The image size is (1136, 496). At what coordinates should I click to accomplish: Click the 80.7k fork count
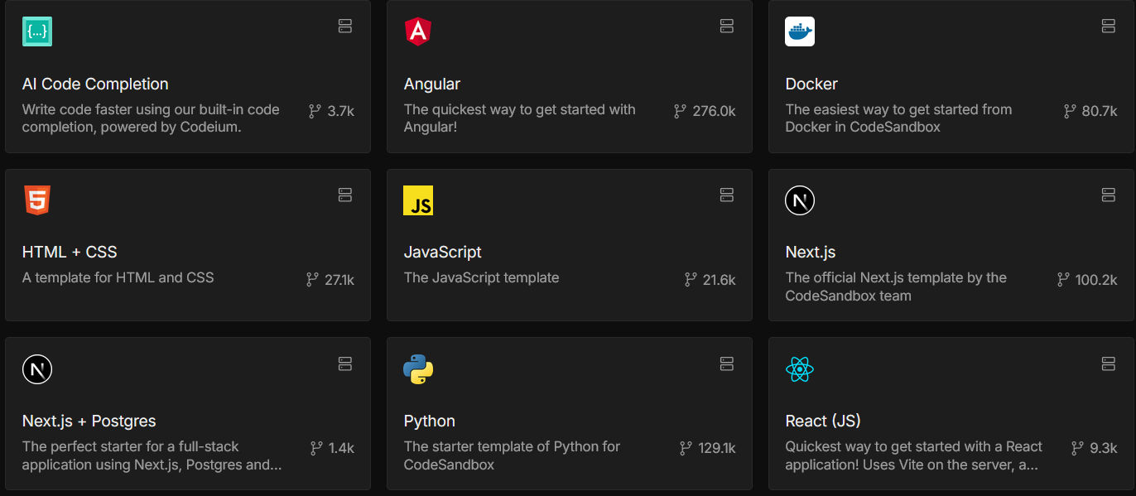[1100, 111]
